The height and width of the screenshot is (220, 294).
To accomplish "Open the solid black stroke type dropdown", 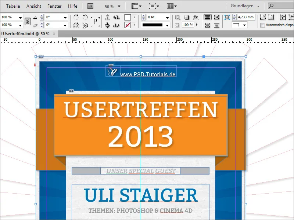I will click(167, 25).
